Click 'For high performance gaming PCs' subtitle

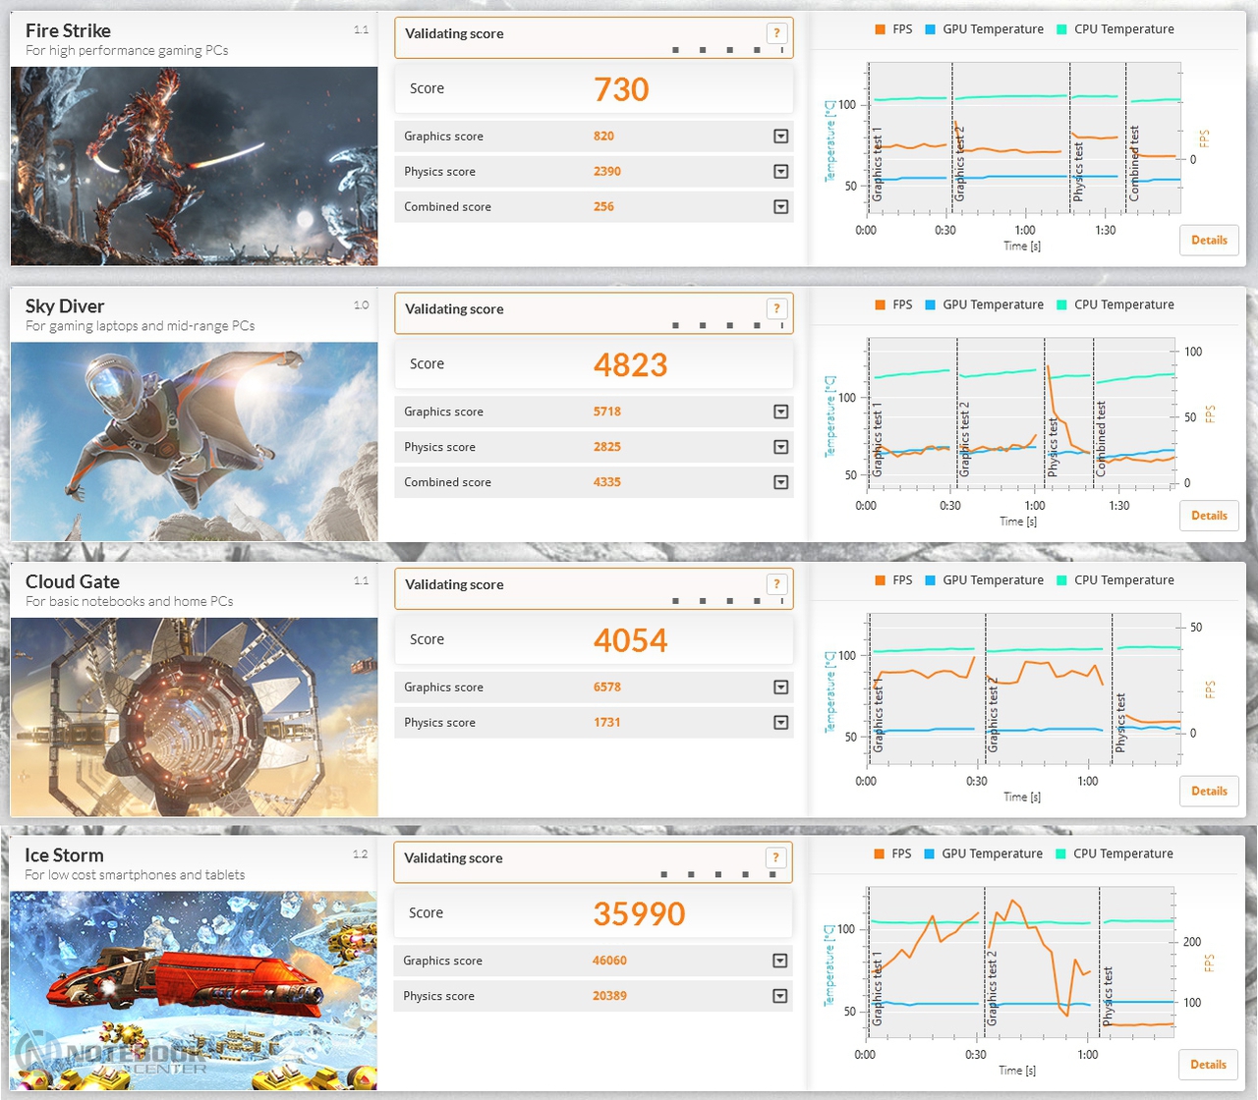(127, 51)
